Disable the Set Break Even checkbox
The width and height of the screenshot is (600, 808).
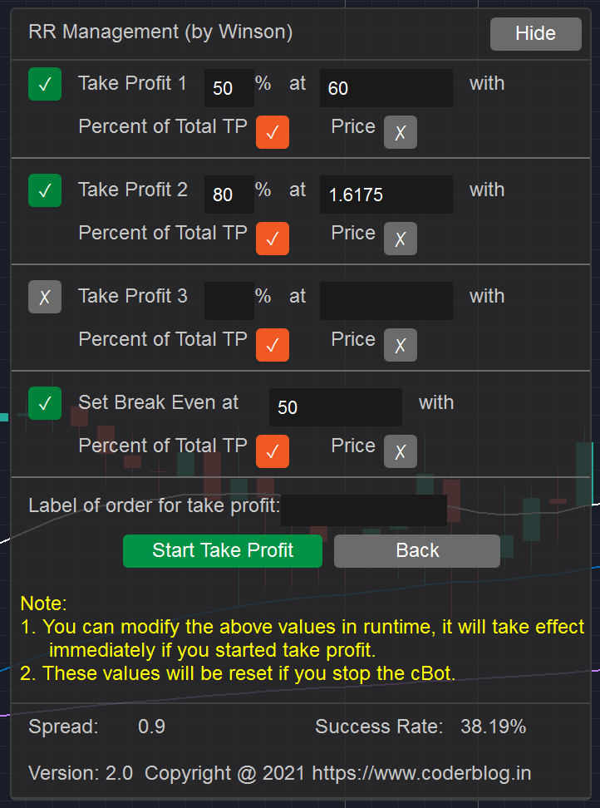coord(45,403)
